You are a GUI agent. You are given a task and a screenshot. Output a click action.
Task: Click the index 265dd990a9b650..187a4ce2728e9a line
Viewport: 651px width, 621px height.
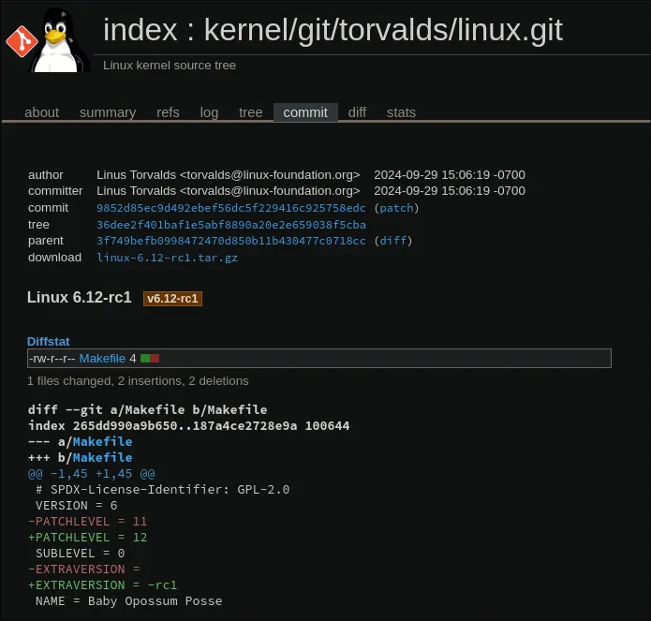point(188,426)
